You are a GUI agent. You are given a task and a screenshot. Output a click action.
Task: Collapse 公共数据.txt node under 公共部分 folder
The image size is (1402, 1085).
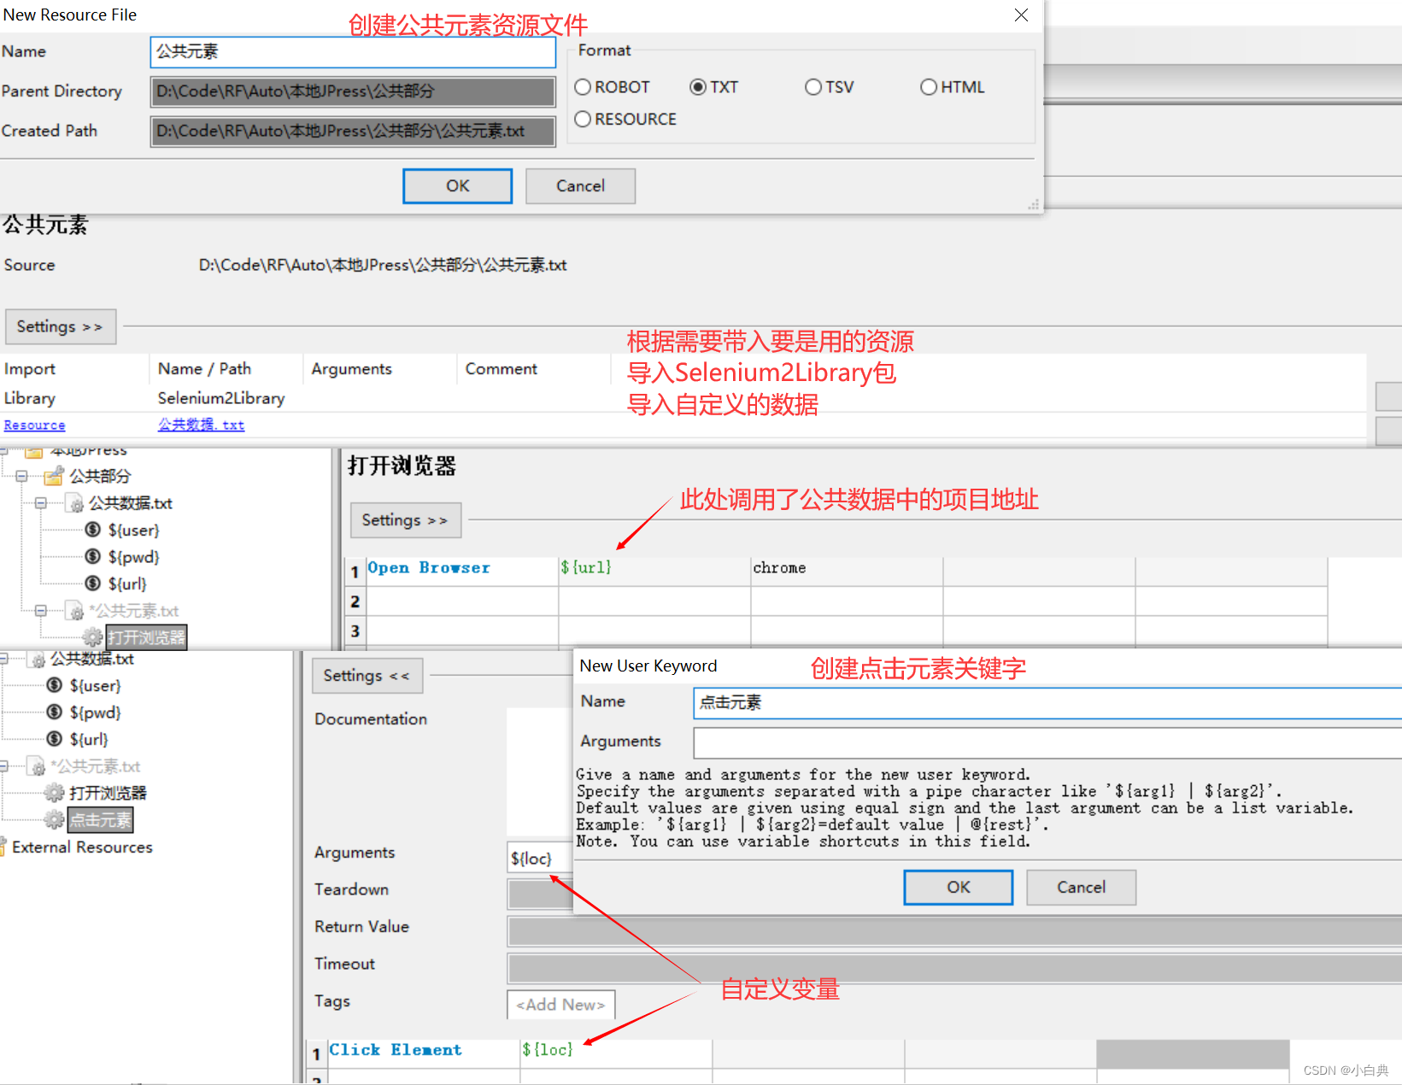40,503
